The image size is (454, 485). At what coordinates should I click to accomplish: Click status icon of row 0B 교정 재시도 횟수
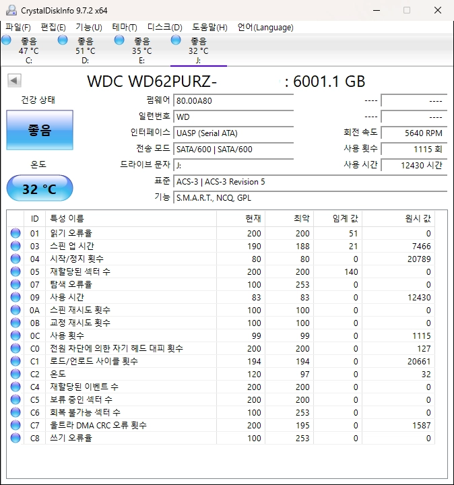coord(15,323)
